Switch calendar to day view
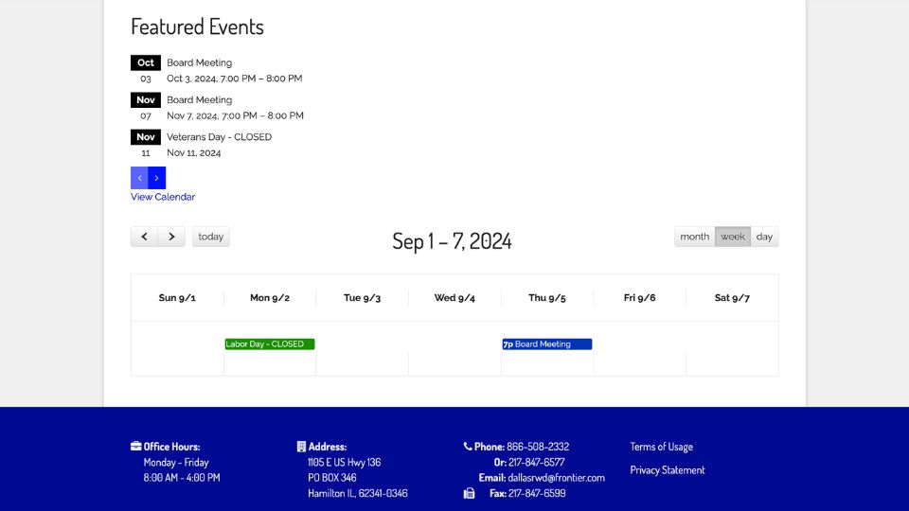This screenshot has height=511, width=909. 764,237
